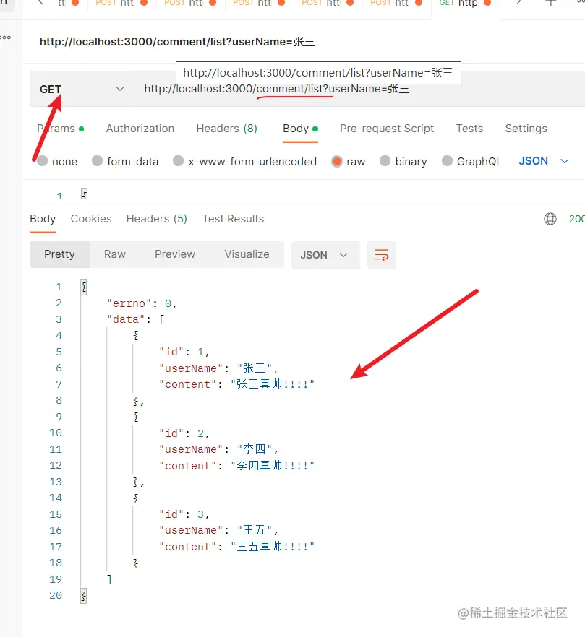This screenshot has width=585, height=637.
Task: Select the form-data radio button
Action: (97, 161)
